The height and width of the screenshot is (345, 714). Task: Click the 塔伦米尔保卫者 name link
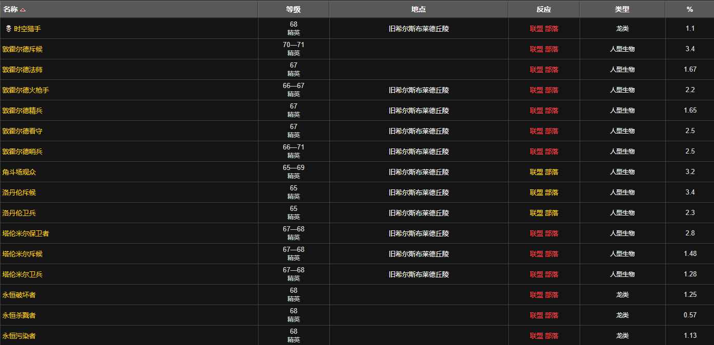tap(26, 233)
